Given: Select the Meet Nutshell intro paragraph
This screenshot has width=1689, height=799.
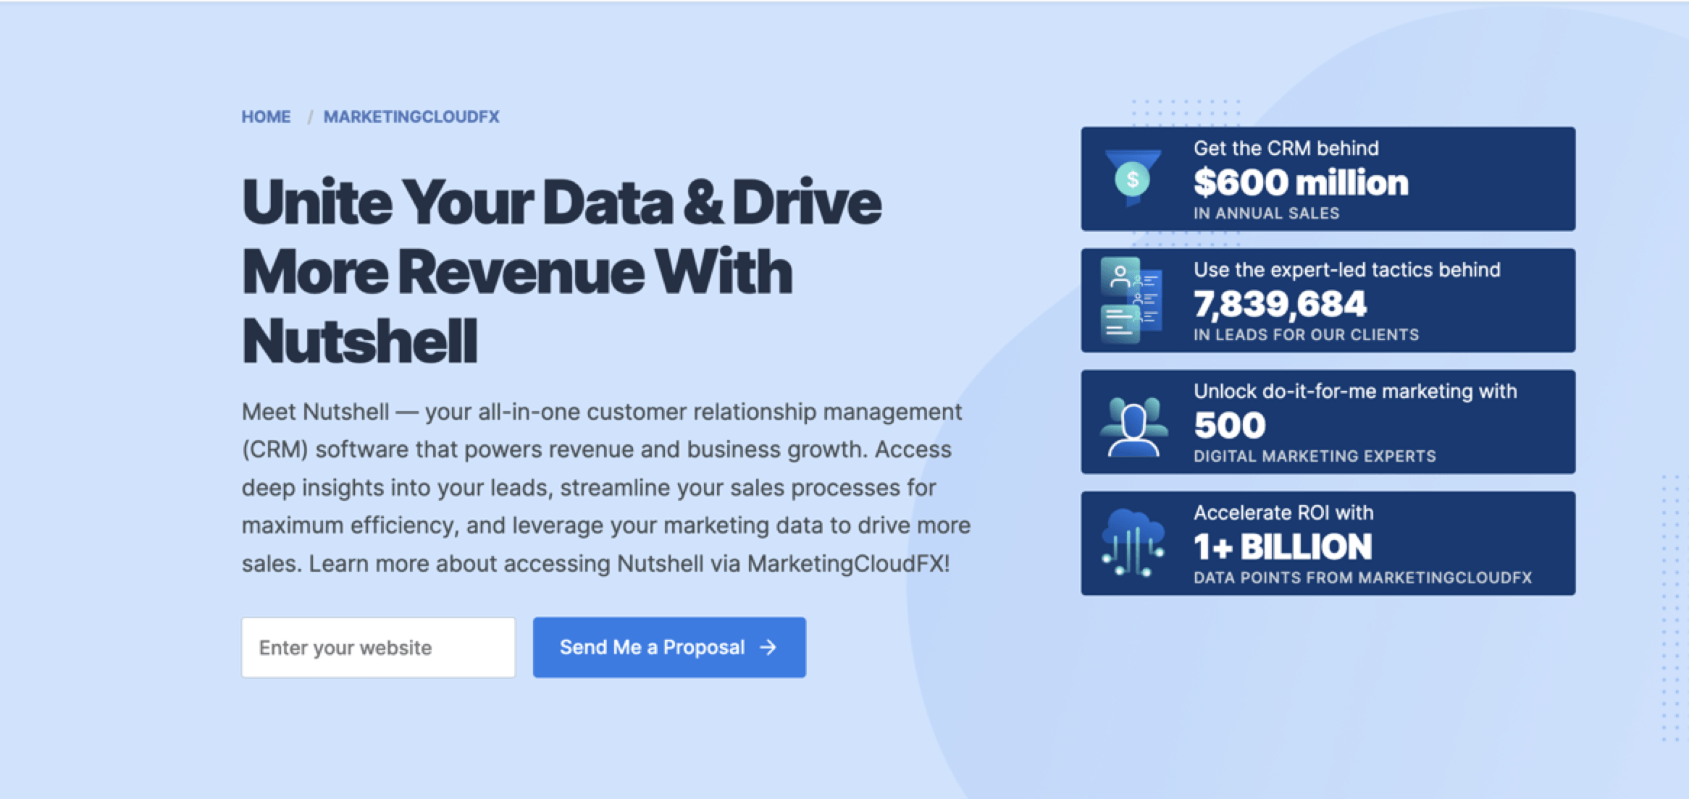Looking at the screenshot, I should pos(606,487).
